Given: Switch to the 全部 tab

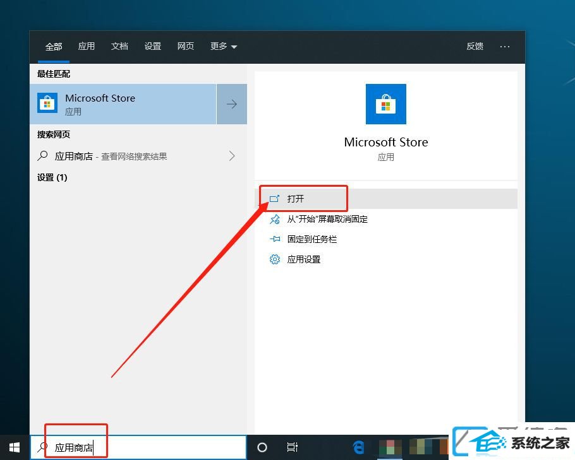Looking at the screenshot, I should pos(54,47).
